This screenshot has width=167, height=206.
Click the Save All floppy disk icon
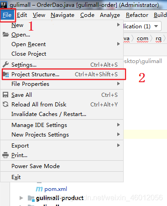(x=5, y=95)
